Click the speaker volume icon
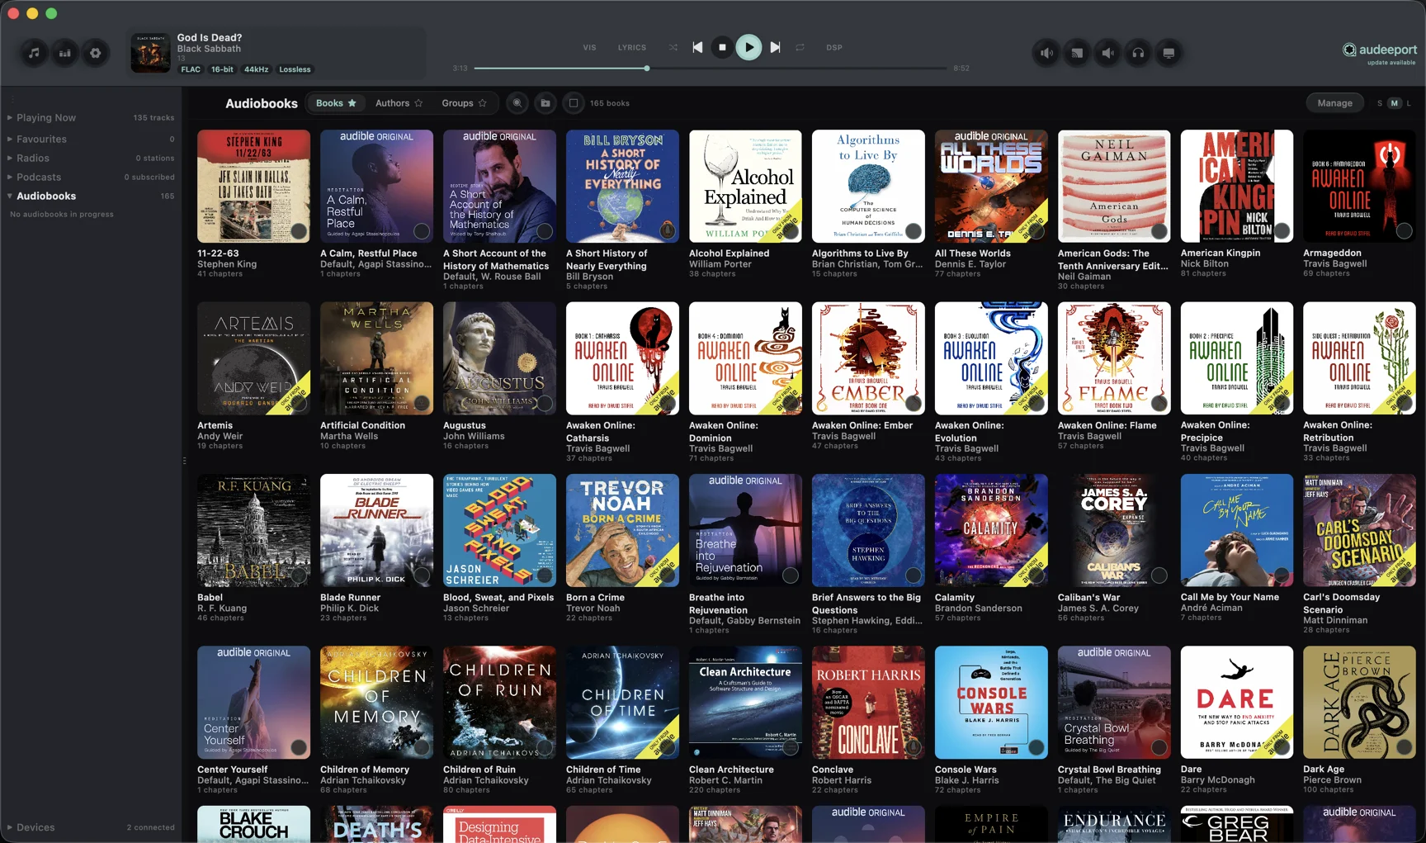Image resolution: width=1426 pixels, height=843 pixels. (1046, 53)
